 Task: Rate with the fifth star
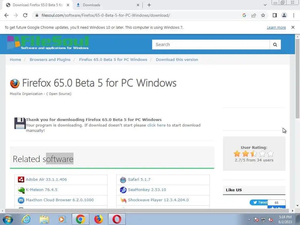[270, 154]
